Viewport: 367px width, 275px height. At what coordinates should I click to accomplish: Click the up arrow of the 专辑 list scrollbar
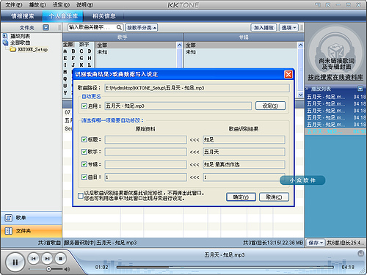click(x=300, y=45)
